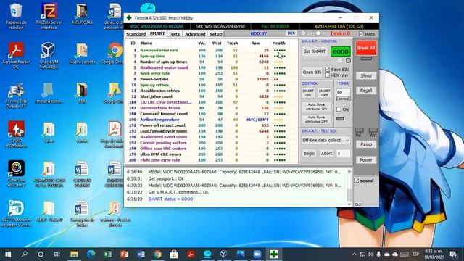The width and height of the screenshot is (464, 261).
Task: Click the Recall button
Action: click(x=366, y=91)
